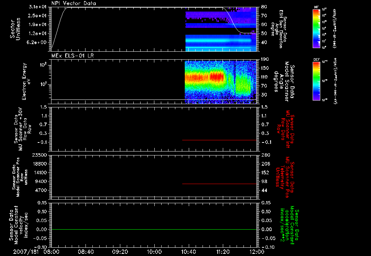Screen dimensions: 371x256
Task: Click the white sun elevation curve at left
Action: tap(59, 27)
